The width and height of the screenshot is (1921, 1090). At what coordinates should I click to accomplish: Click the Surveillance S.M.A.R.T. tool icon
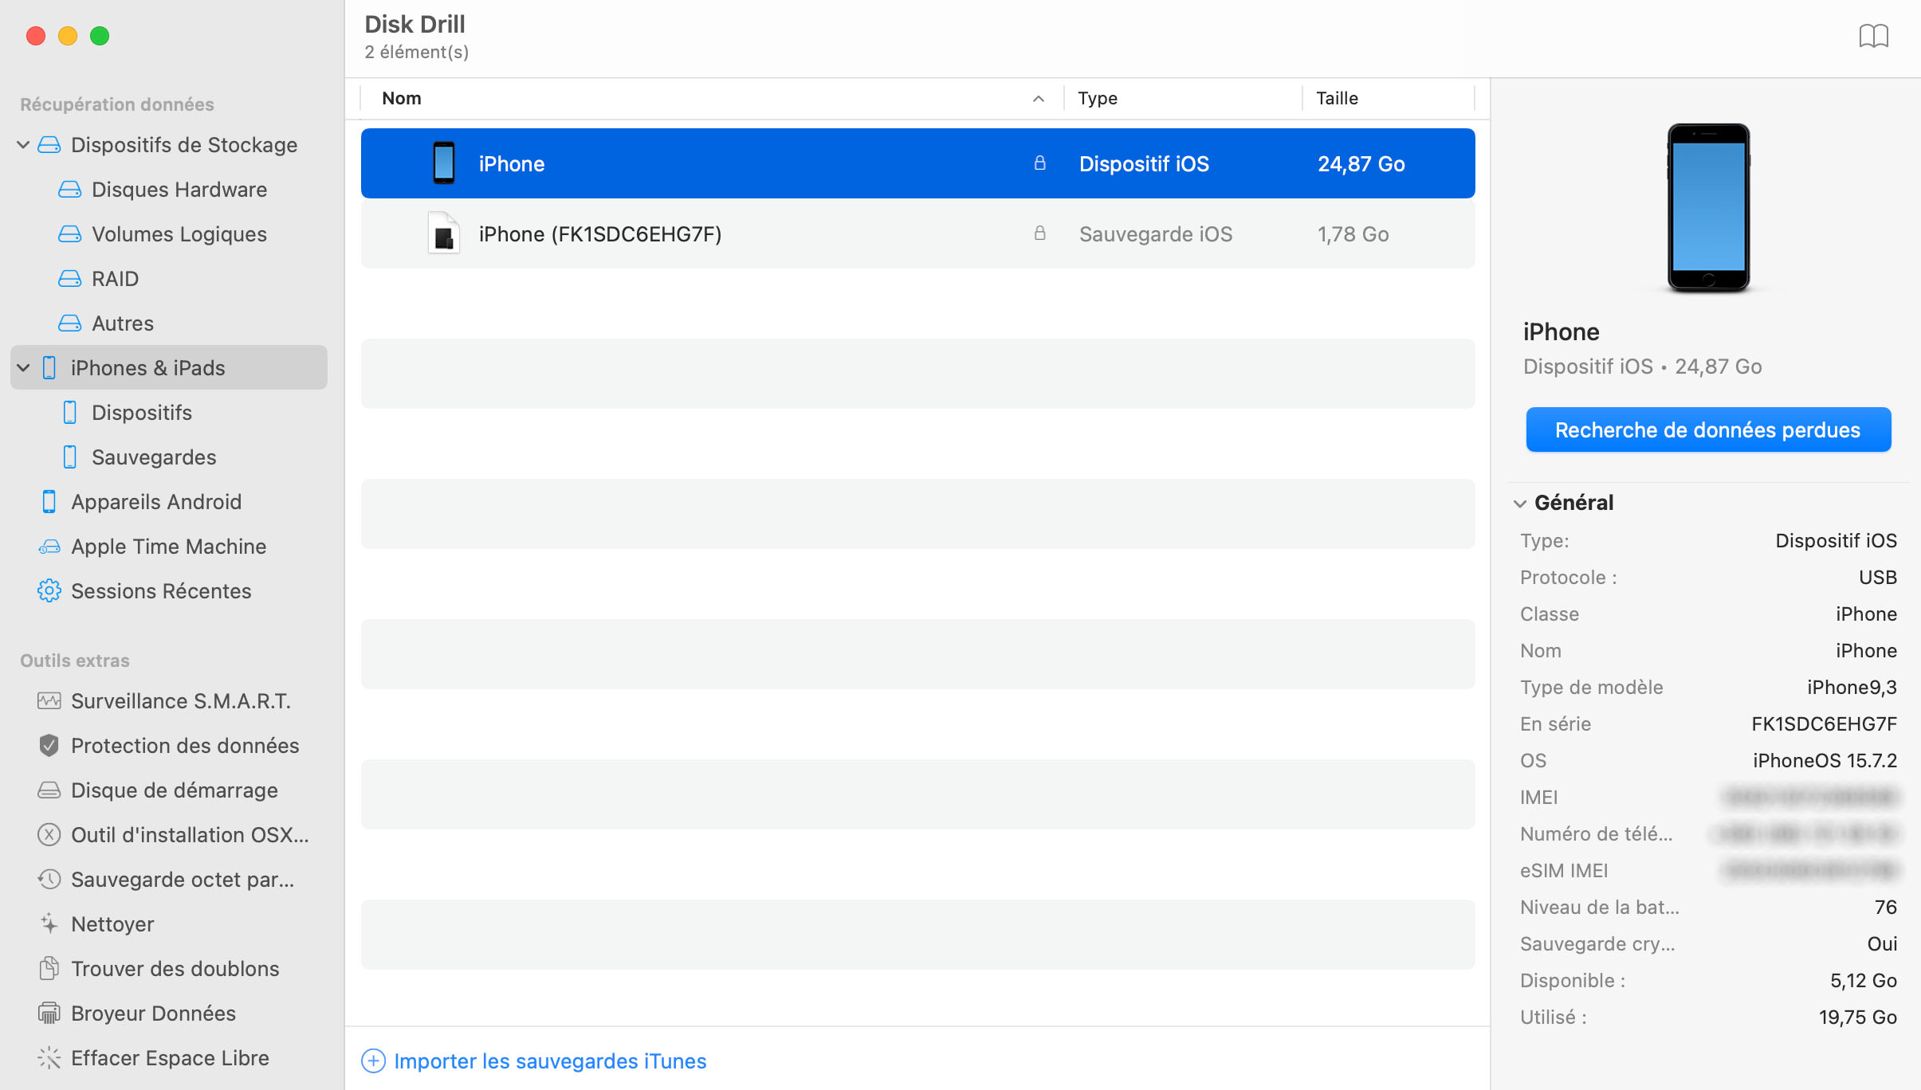point(49,700)
